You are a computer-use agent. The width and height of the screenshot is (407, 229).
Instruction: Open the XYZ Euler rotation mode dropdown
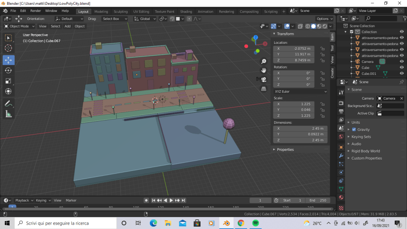tap(300, 92)
